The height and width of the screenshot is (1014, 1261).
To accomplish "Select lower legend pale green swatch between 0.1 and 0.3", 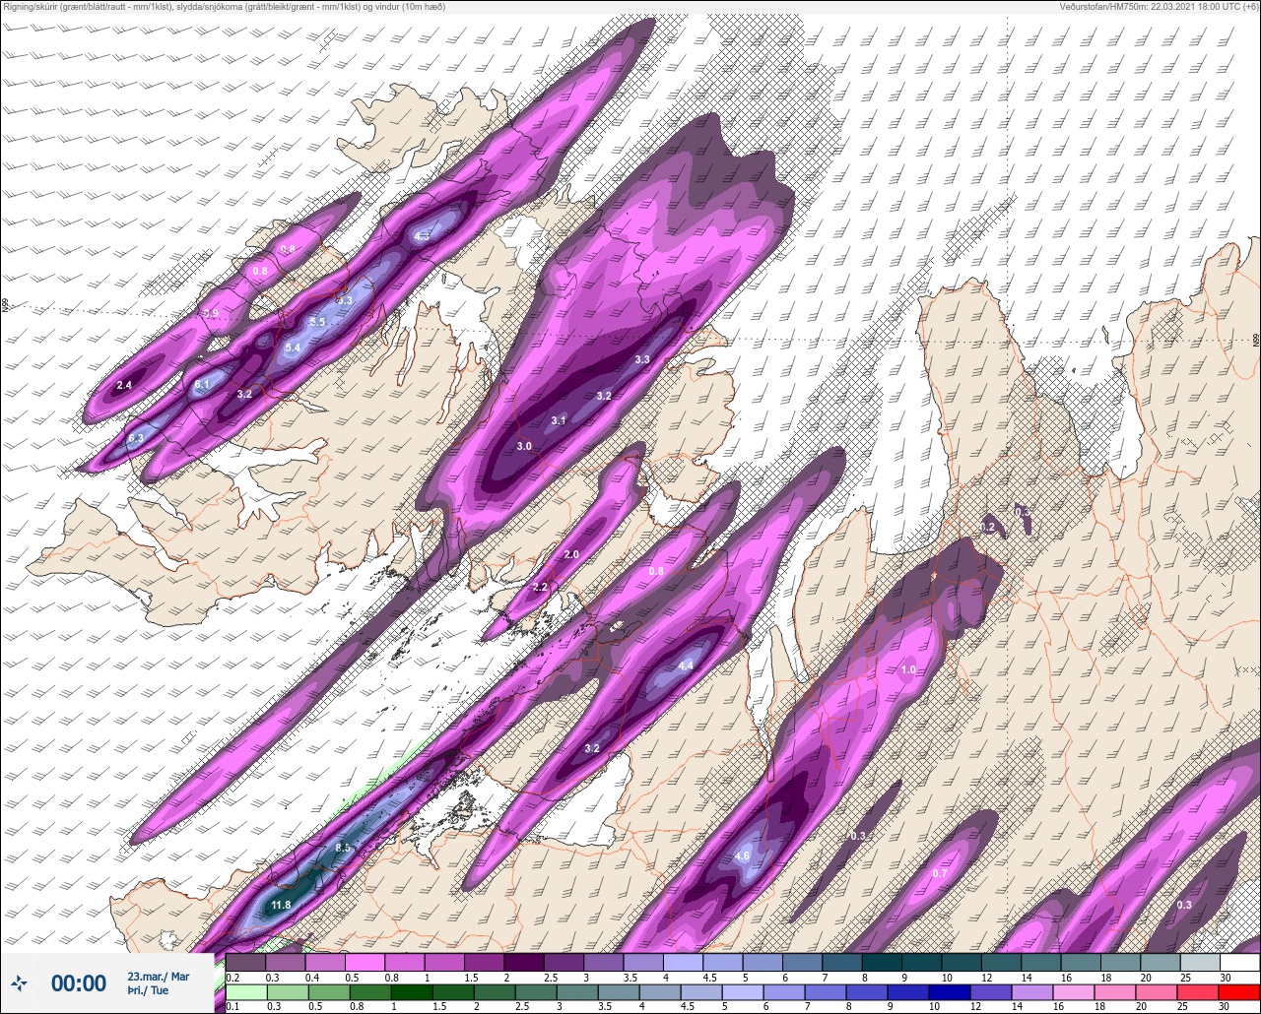I will (245, 991).
